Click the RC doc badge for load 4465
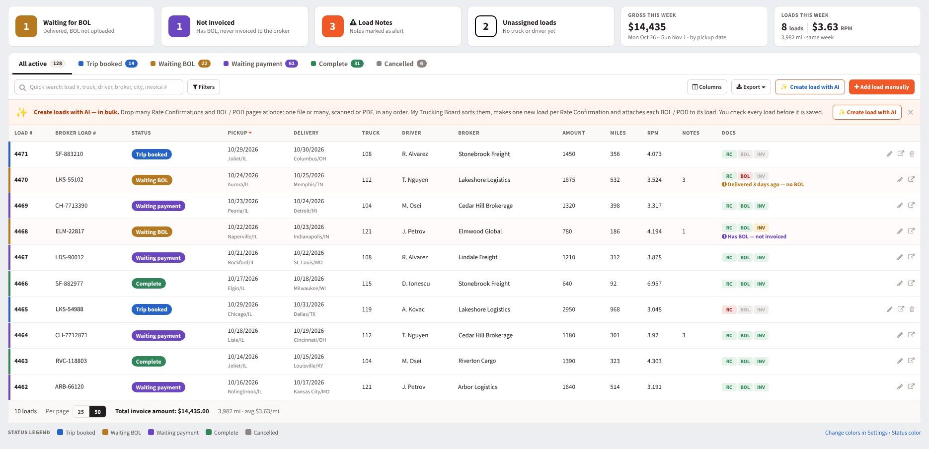 (729, 309)
